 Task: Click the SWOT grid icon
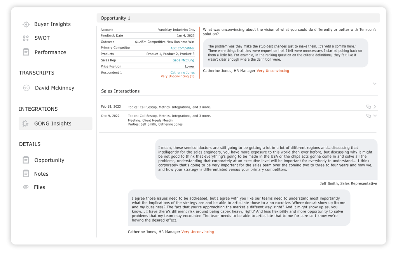(x=26, y=38)
